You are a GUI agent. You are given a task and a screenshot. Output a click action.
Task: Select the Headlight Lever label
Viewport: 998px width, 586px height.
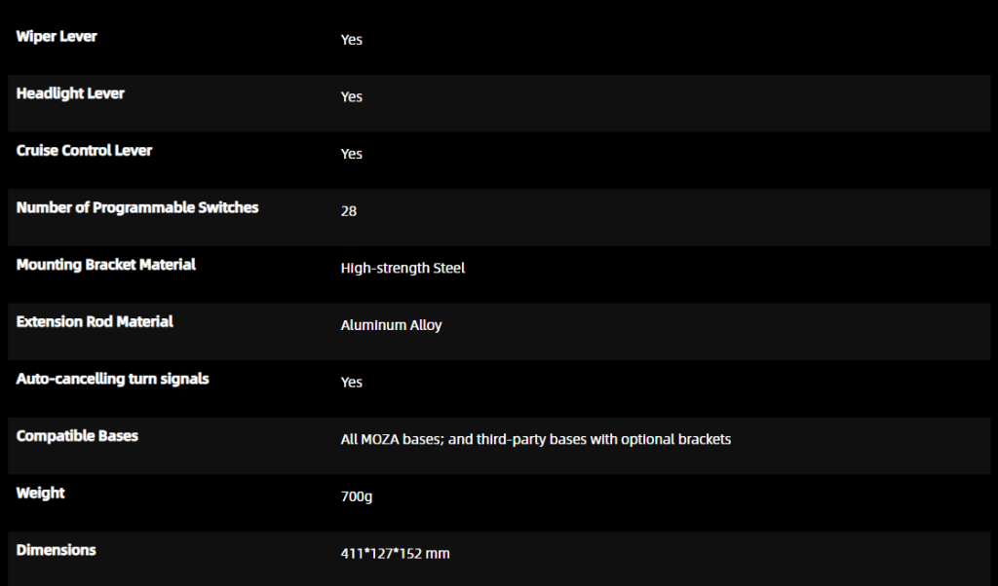70,93
